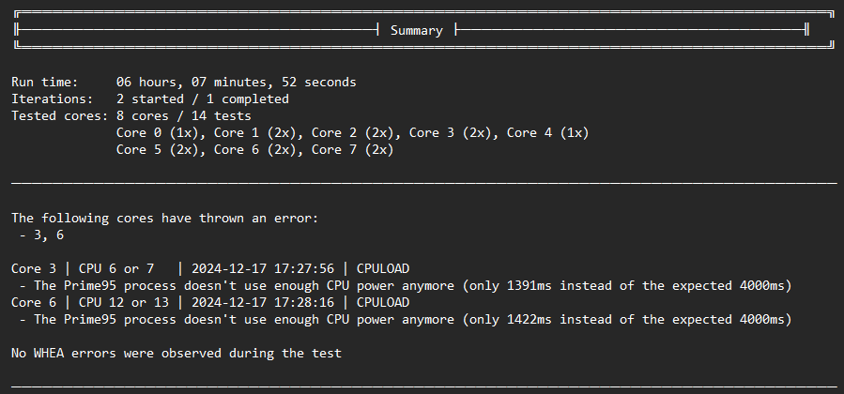The height and width of the screenshot is (394, 844).
Task: Click the '- 3, 6' failed cores list
Action: (x=41, y=235)
